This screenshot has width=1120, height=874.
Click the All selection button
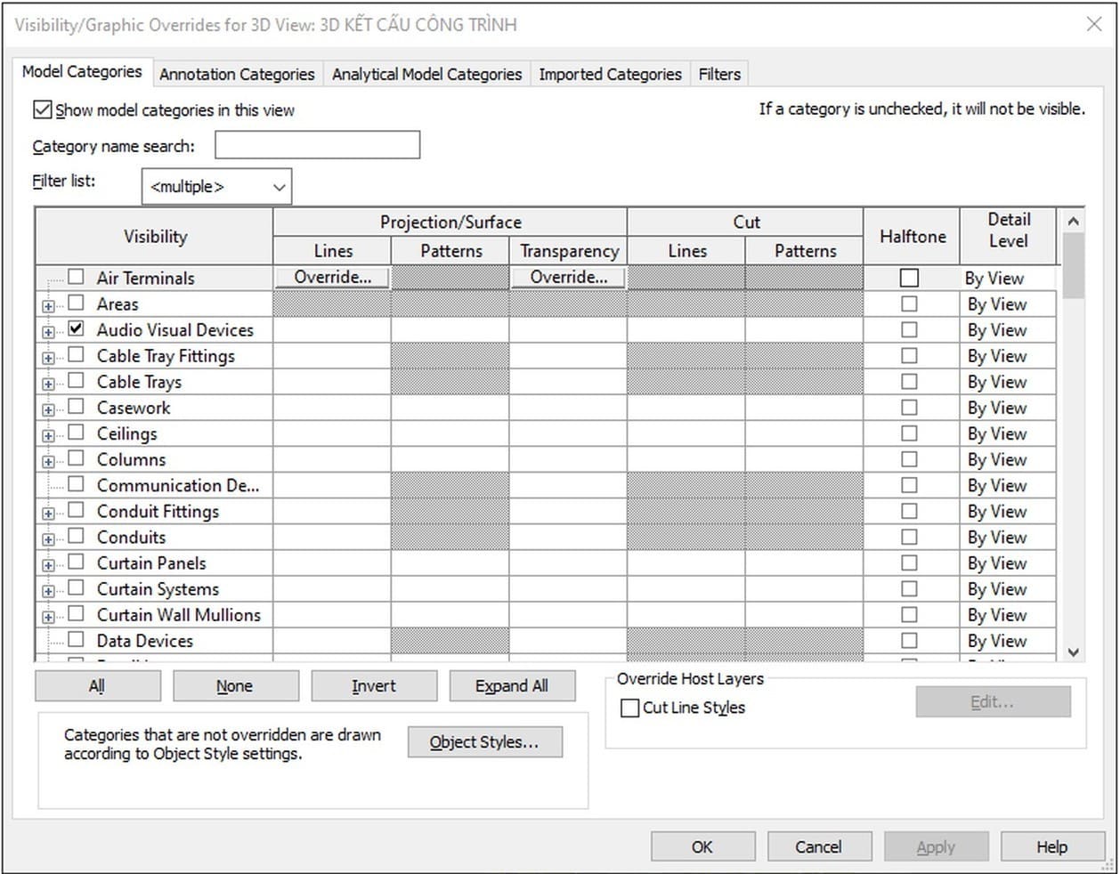(x=98, y=686)
